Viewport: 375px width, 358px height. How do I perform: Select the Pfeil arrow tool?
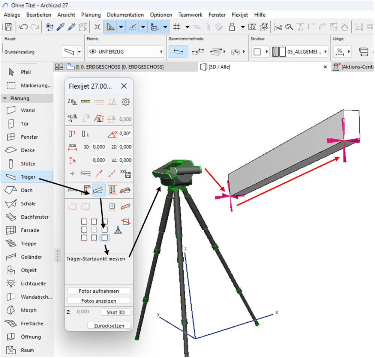click(x=27, y=72)
